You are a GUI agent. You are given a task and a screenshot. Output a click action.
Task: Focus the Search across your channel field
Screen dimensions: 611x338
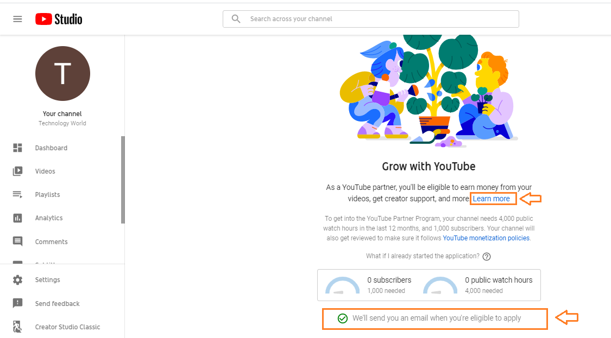coord(370,19)
